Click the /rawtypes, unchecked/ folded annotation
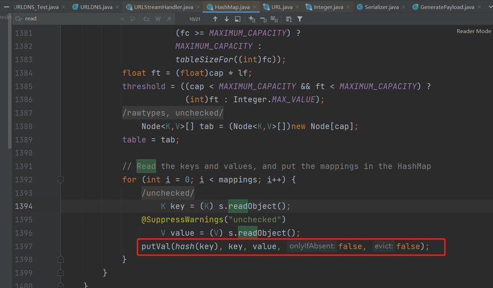This screenshot has width=493, height=288. pos(173,113)
